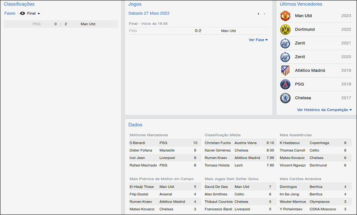Click the Sábado 27 Maio 2023 date

pos(149,13)
